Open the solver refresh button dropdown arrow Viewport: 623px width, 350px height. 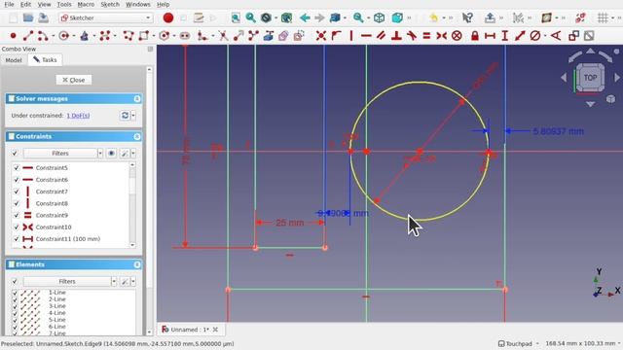point(133,116)
